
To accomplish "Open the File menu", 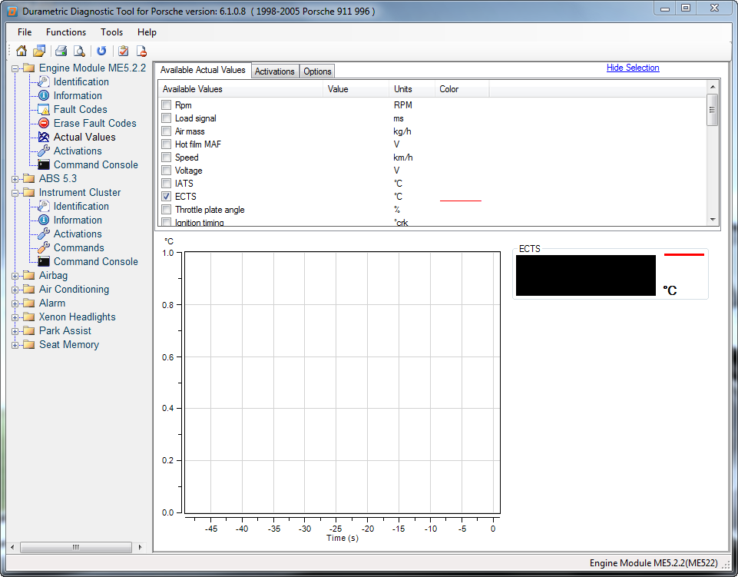I will pos(25,32).
